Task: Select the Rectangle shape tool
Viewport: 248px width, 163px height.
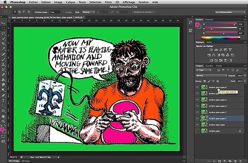Action: pos(3,111)
